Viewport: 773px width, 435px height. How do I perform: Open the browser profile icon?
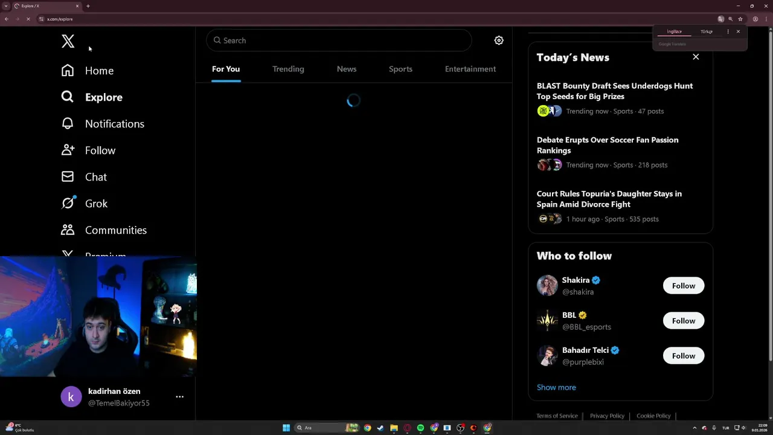(x=755, y=19)
